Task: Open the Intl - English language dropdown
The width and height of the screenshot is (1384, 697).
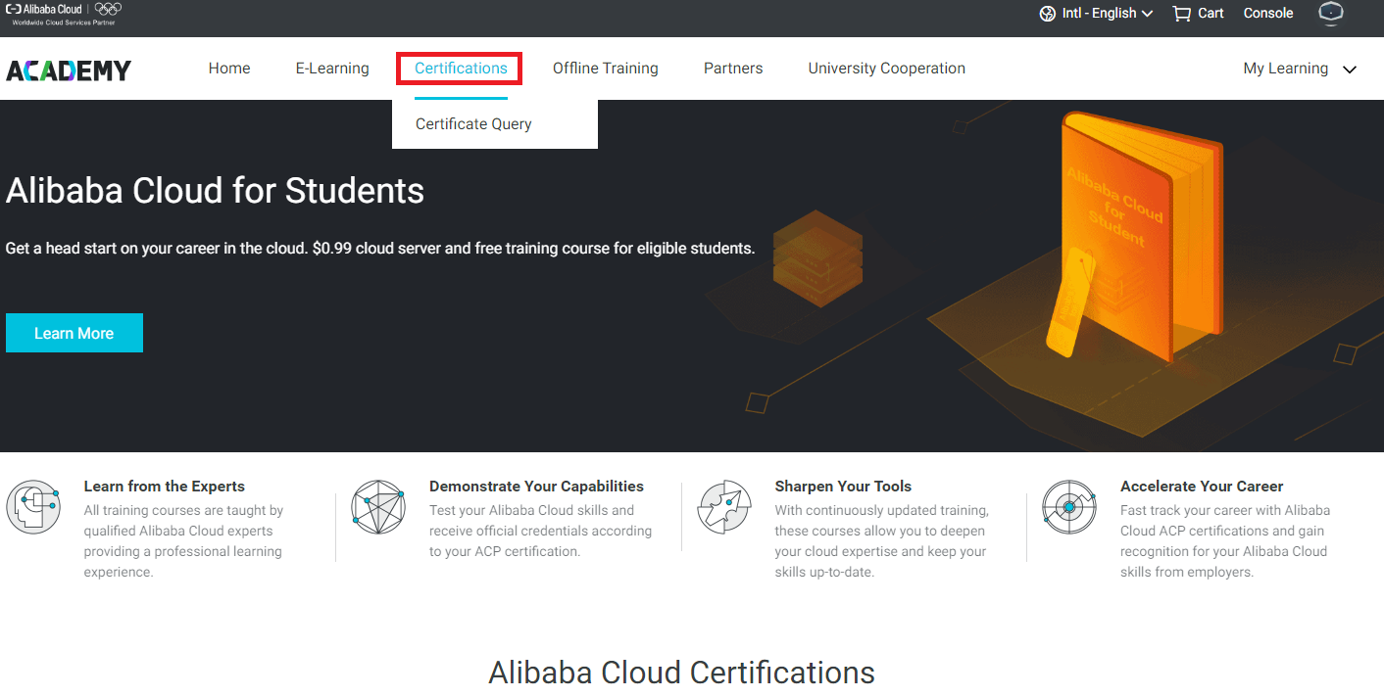Action: click(x=1096, y=13)
